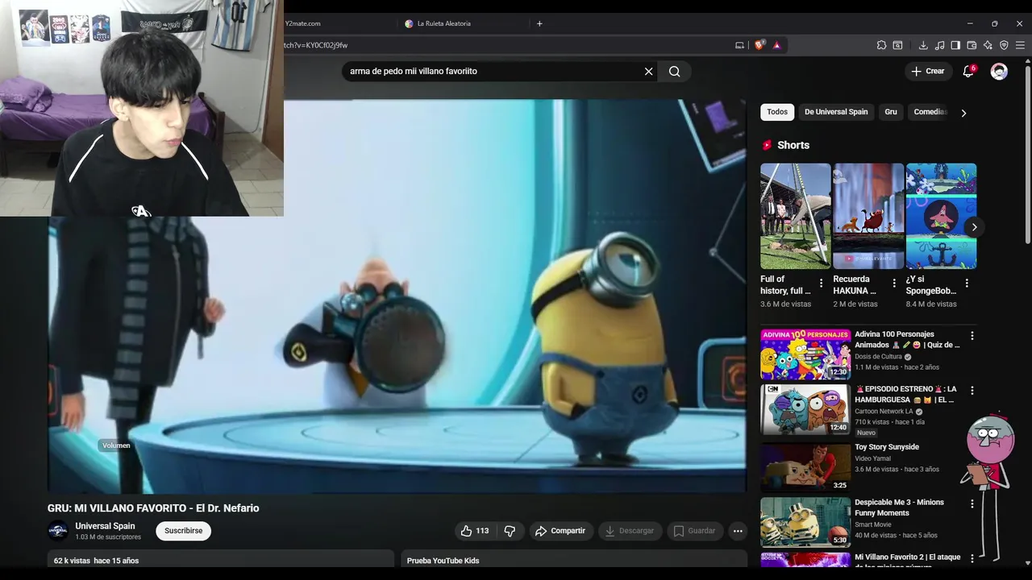Open the downloads arrow icon in toolbar
The image size is (1032, 580).
point(923,45)
